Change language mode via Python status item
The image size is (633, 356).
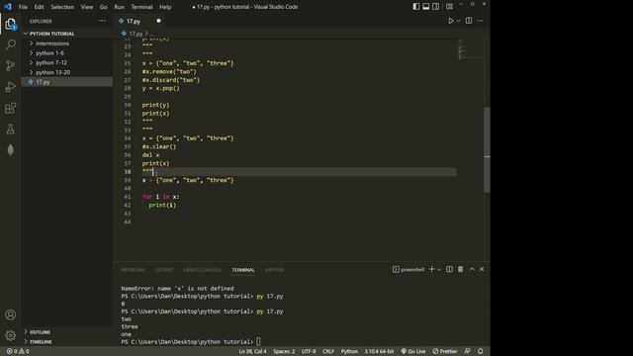coord(349,351)
